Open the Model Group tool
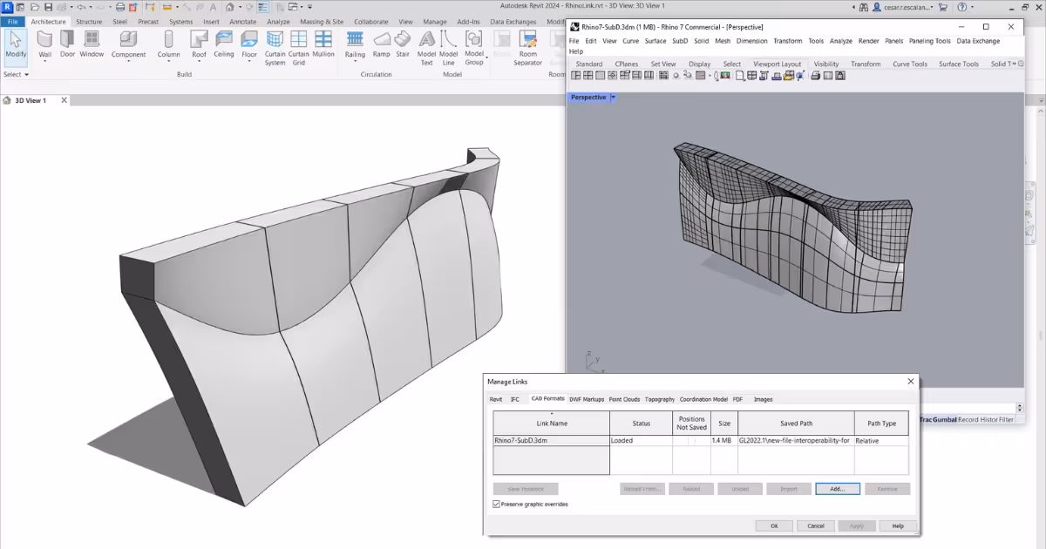1046x549 pixels. 474,48
